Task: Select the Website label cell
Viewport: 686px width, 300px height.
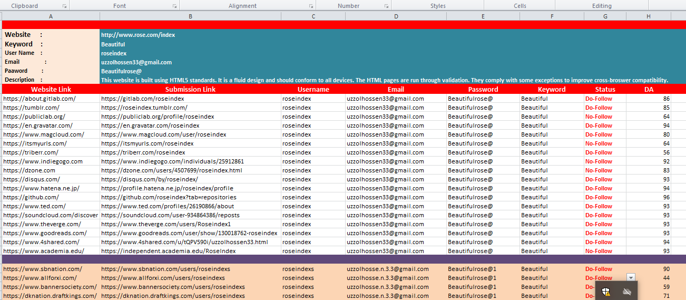Action: click(51, 35)
